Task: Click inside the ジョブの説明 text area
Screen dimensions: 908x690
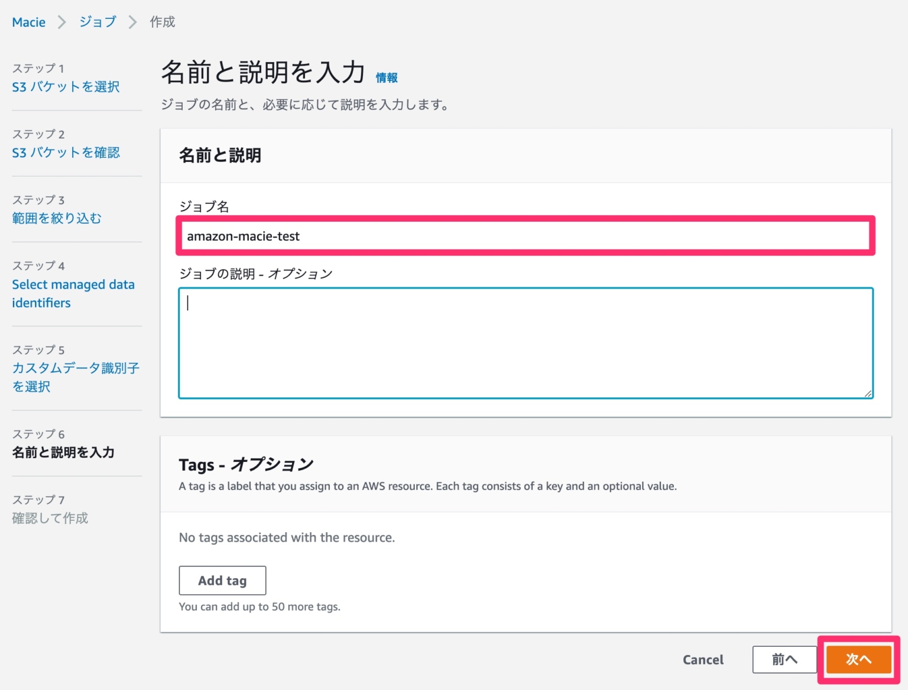Action: pyautogui.click(x=526, y=343)
